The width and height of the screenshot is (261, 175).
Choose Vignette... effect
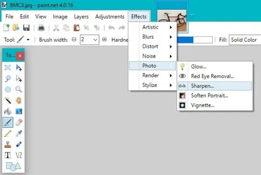pos(215,105)
